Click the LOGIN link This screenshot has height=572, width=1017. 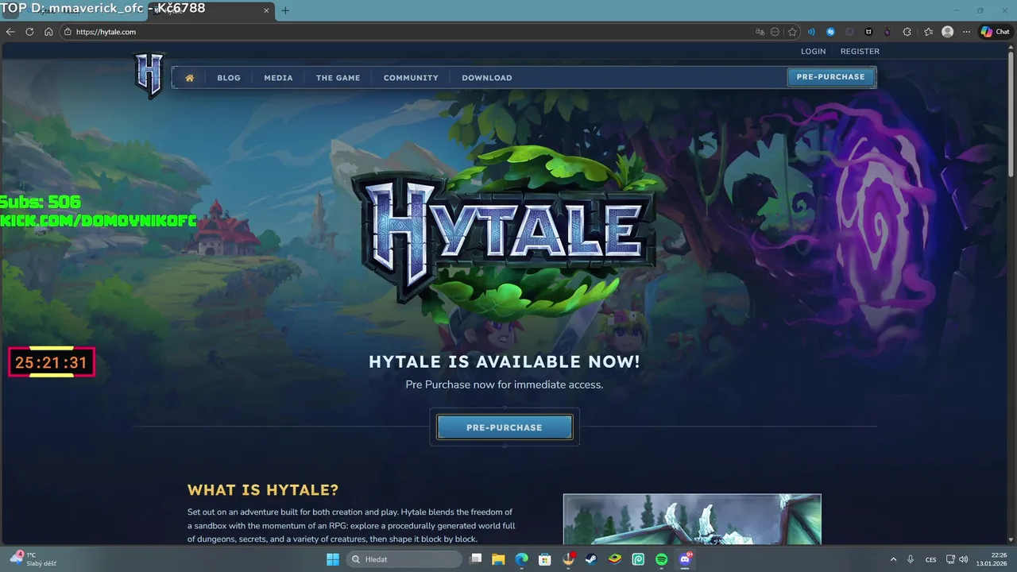(x=813, y=52)
